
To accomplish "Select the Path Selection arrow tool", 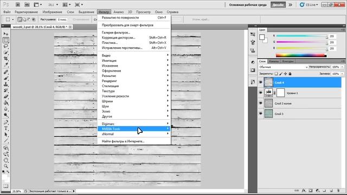I will pyautogui.click(x=6, y=135).
